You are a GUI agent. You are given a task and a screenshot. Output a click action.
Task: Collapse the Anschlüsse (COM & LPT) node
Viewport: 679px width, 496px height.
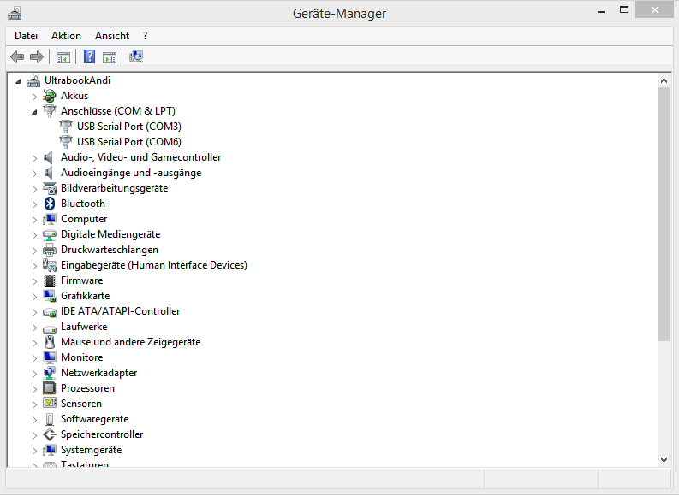click(35, 112)
